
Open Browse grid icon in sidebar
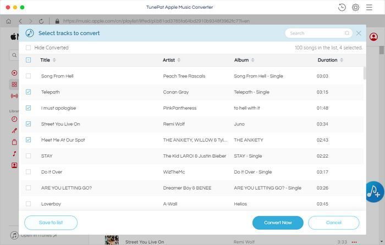pos(14,85)
